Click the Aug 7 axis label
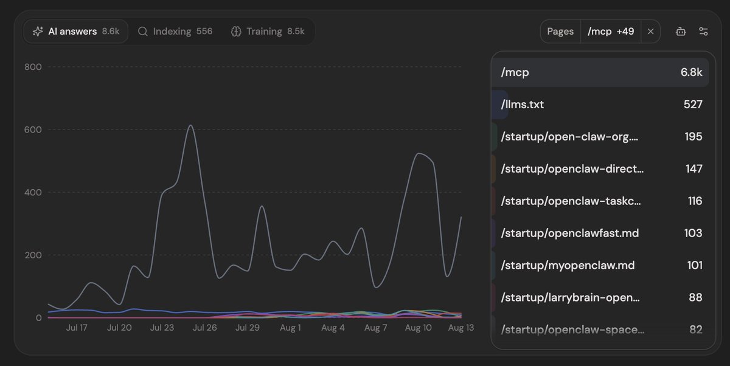Screen dimensions: 730x366 [375, 328]
